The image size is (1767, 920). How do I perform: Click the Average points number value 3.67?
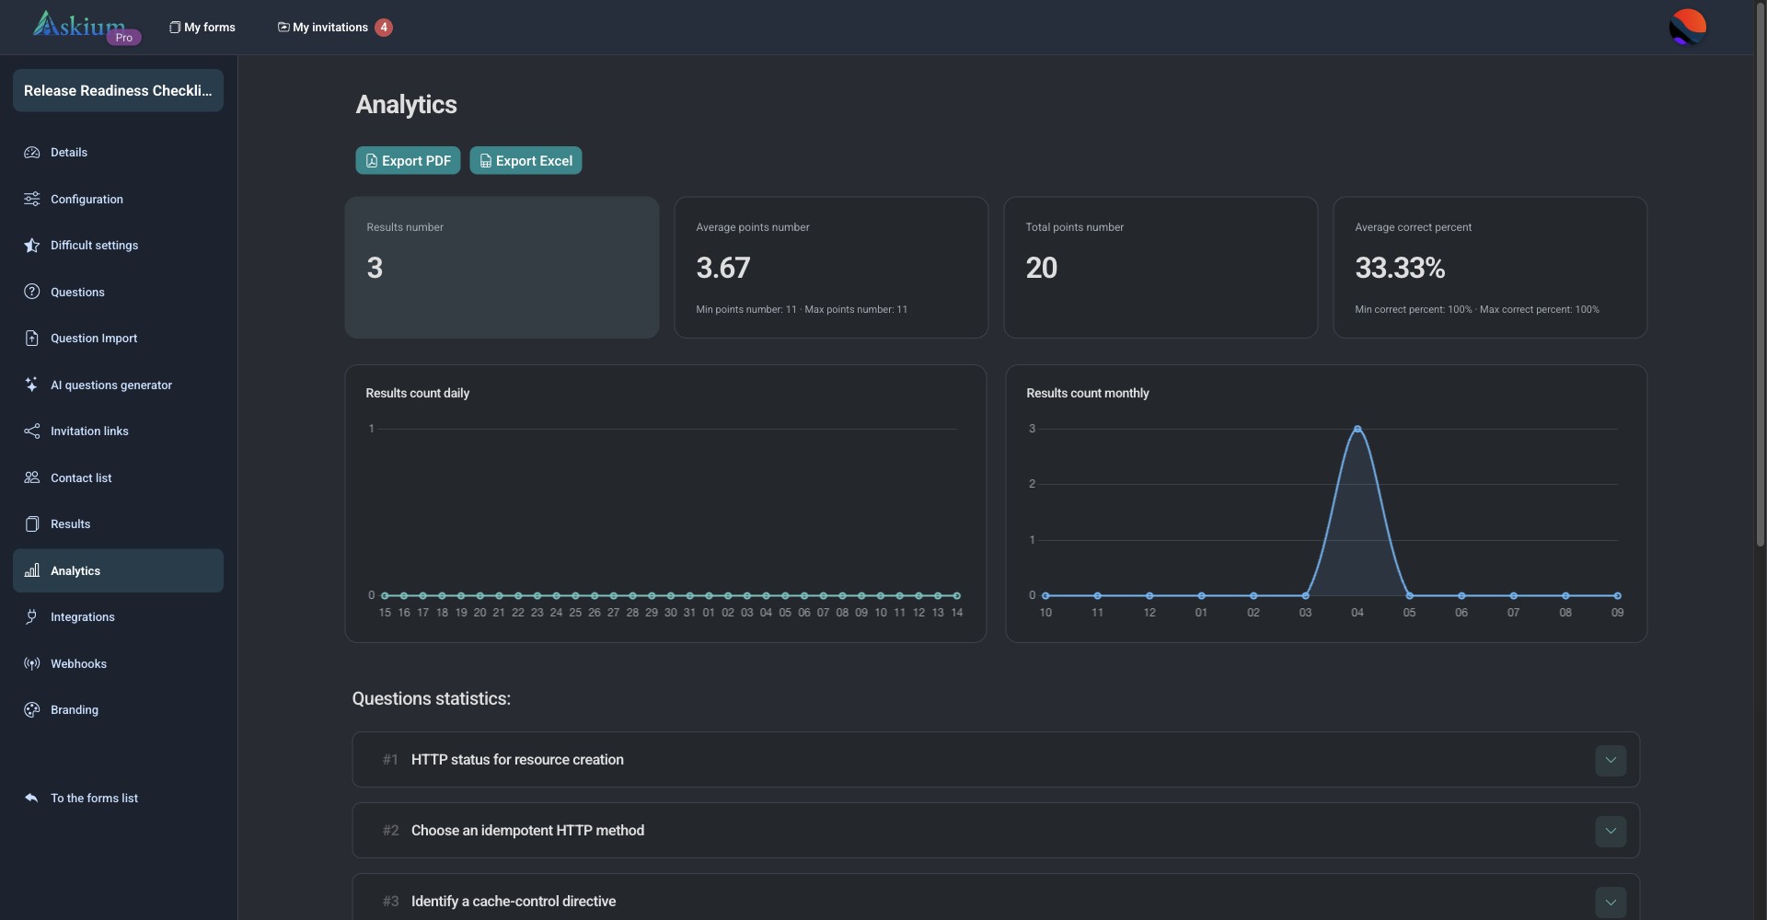click(723, 269)
